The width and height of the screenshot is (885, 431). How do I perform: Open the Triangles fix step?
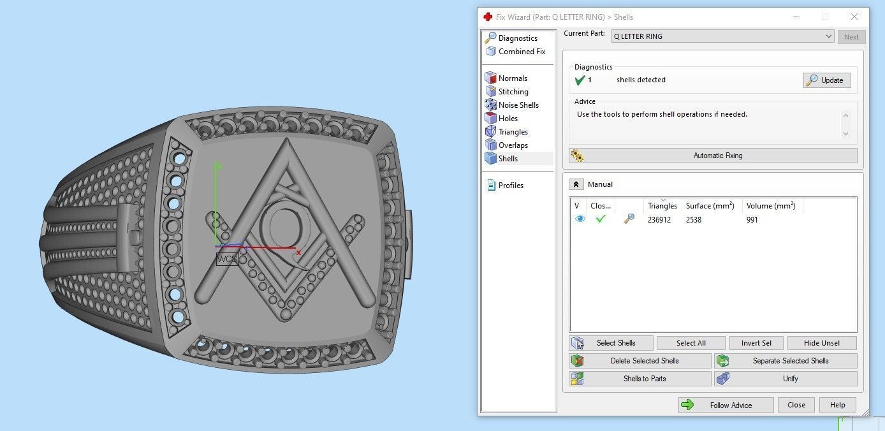513,132
